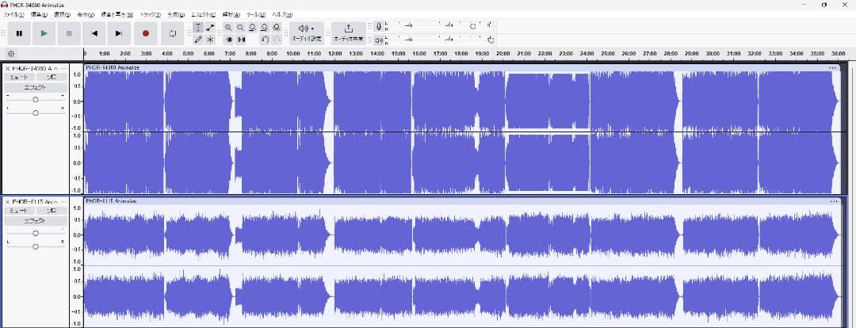Open the ツール menu
This screenshot has height=328, width=856.
pyautogui.click(x=257, y=14)
